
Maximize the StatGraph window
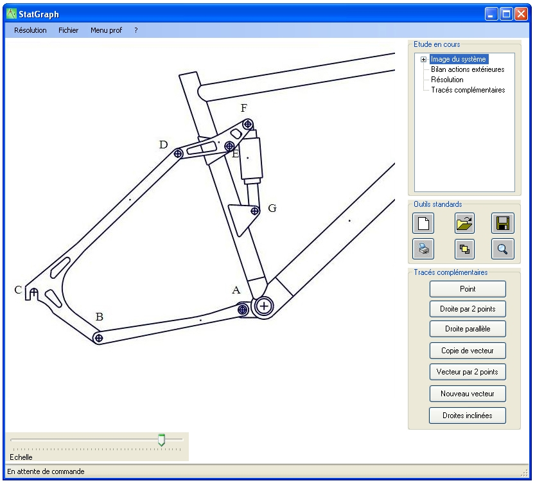[506, 13]
